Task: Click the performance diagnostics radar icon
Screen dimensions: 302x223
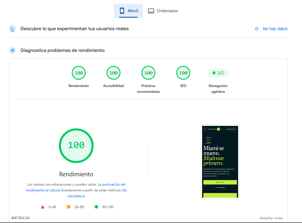Action: (12, 50)
